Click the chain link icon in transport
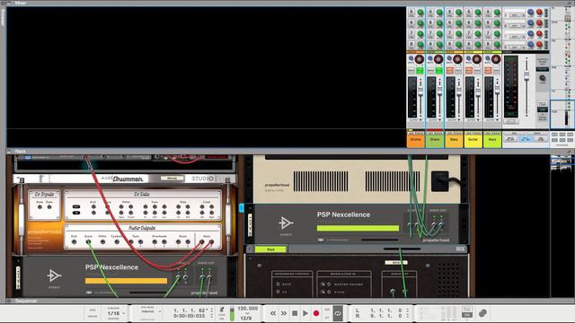The height and width of the screenshot is (323, 575). click(482, 313)
